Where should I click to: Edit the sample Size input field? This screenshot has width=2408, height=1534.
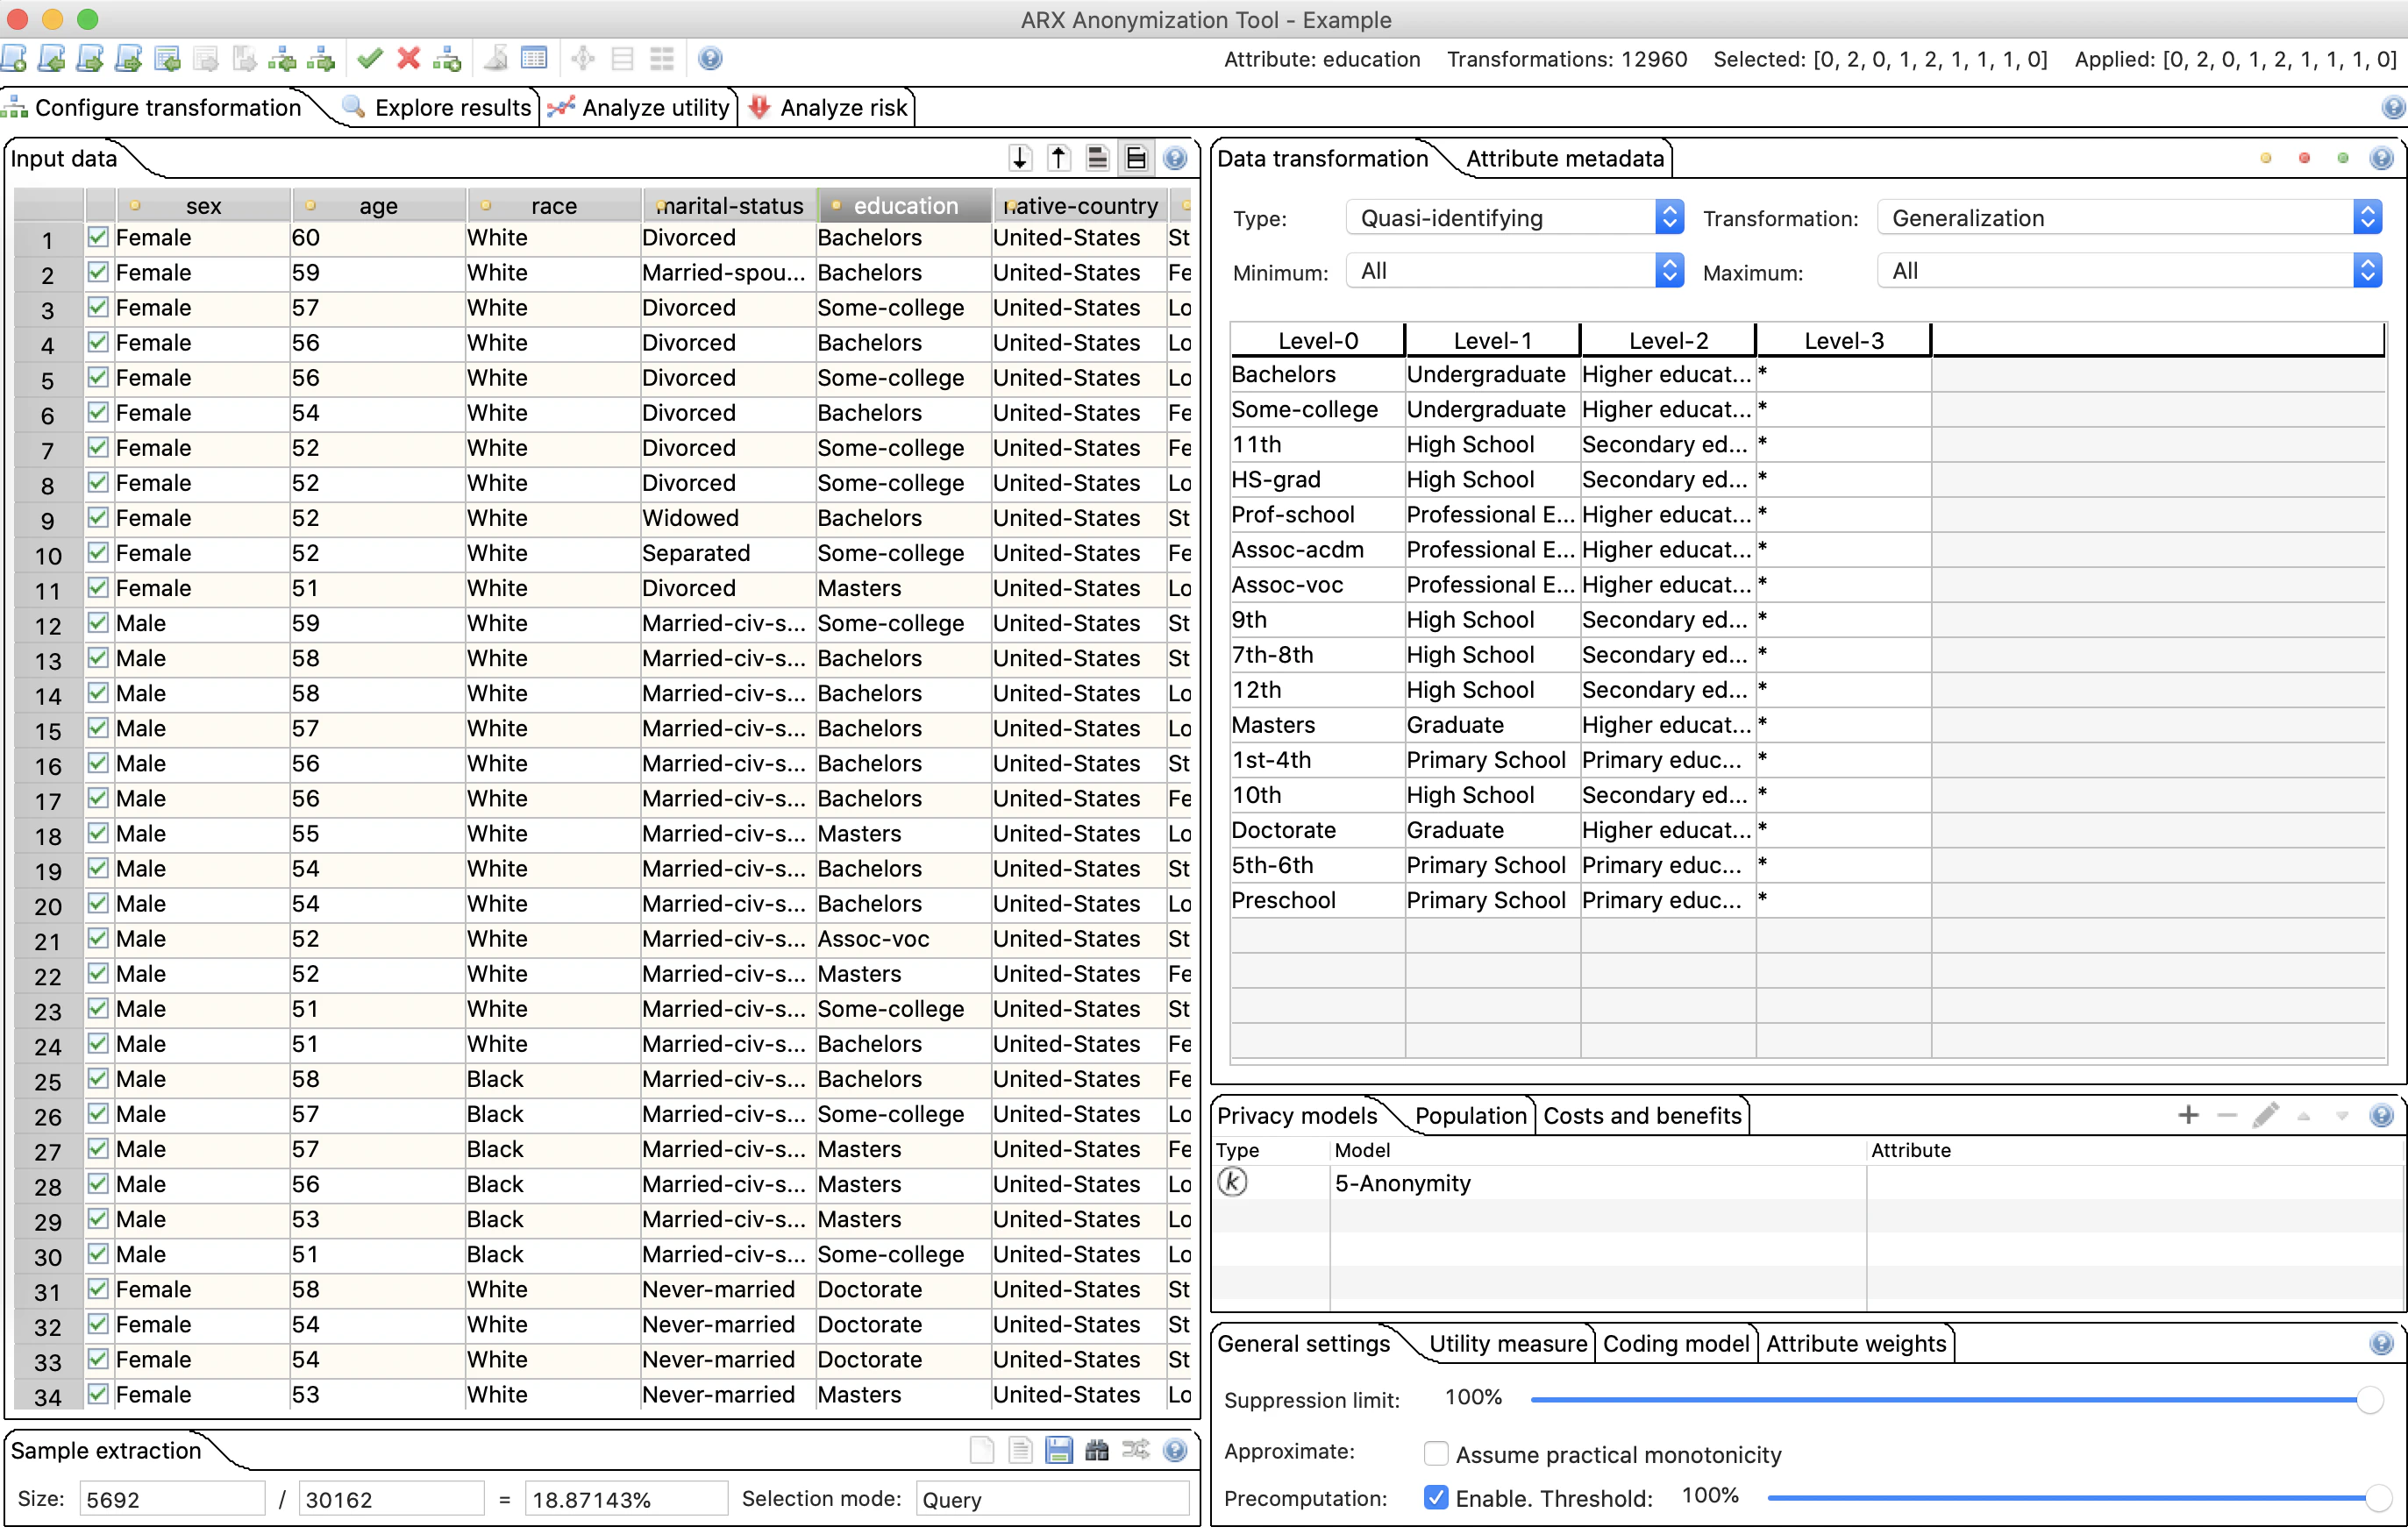(x=170, y=1499)
